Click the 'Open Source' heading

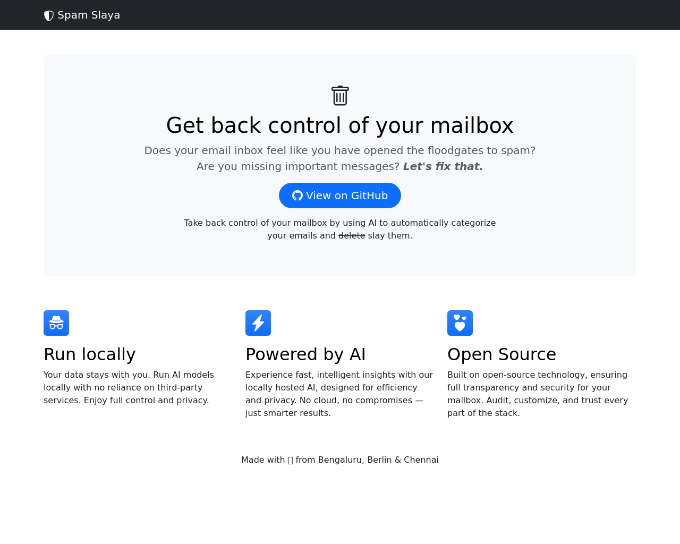coord(501,354)
